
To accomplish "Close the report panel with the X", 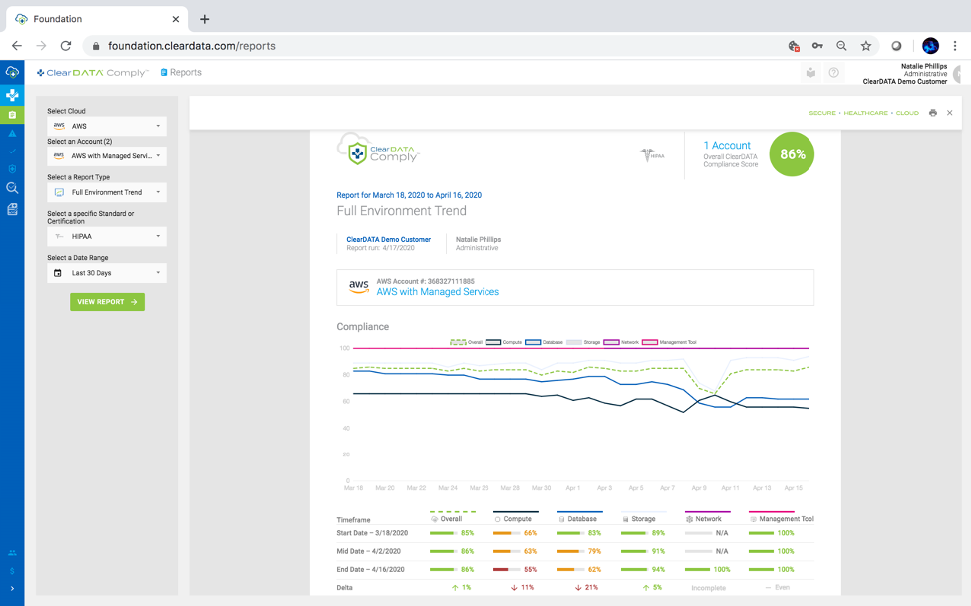I will click(949, 113).
